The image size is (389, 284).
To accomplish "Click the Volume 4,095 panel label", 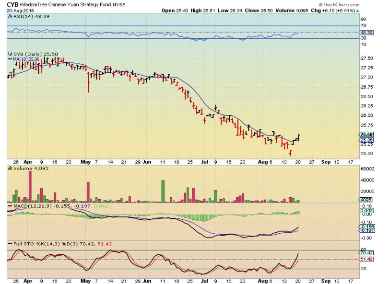I will (x=31, y=169).
